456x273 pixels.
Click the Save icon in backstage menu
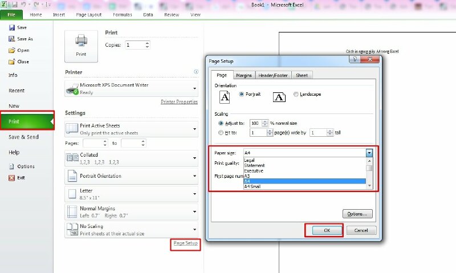pyautogui.click(x=11, y=27)
